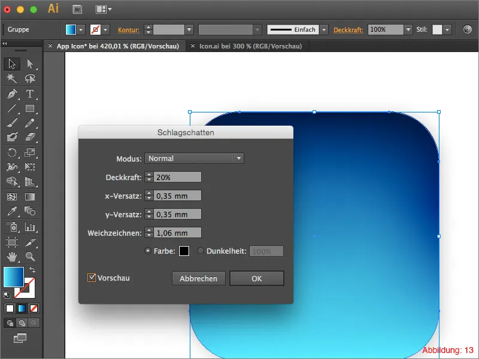Select the Artboard tool
Screen dimensions: 479x359
pos(12,242)
